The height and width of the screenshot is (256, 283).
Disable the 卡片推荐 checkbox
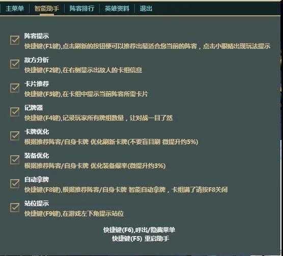click(x=15, y=88)
